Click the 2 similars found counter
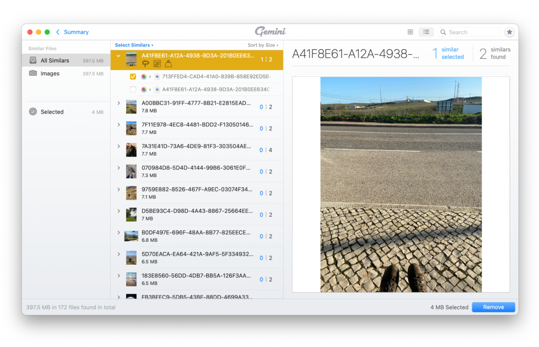Viewport: 539px width, 347px height. (495, 53)
